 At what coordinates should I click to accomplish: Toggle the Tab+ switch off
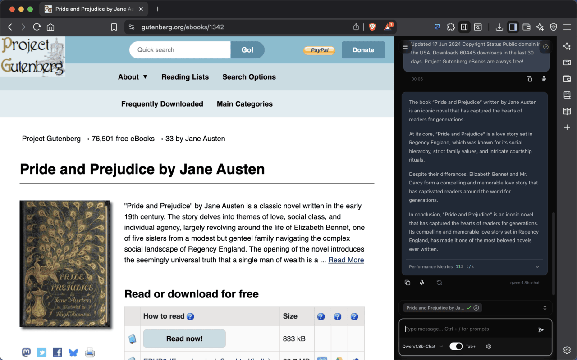click(x=456, y=346)
